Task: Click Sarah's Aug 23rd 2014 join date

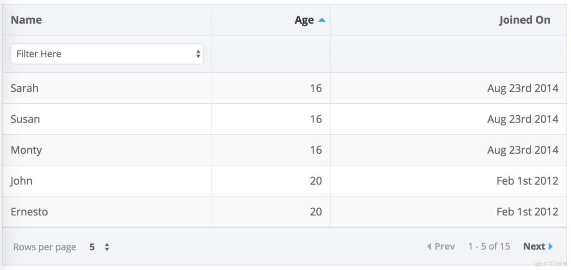Action: tap(522, 88)
